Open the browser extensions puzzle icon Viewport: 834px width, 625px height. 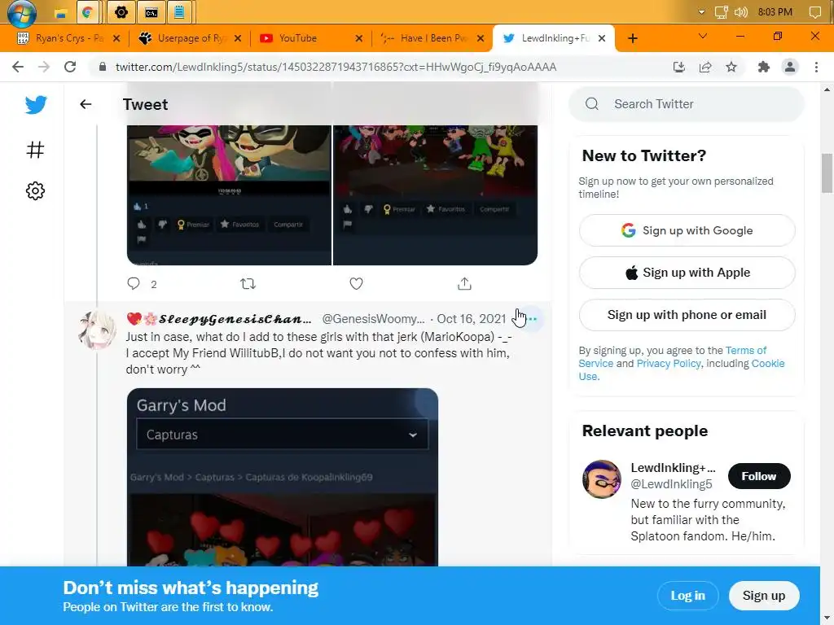click(764, 67)
